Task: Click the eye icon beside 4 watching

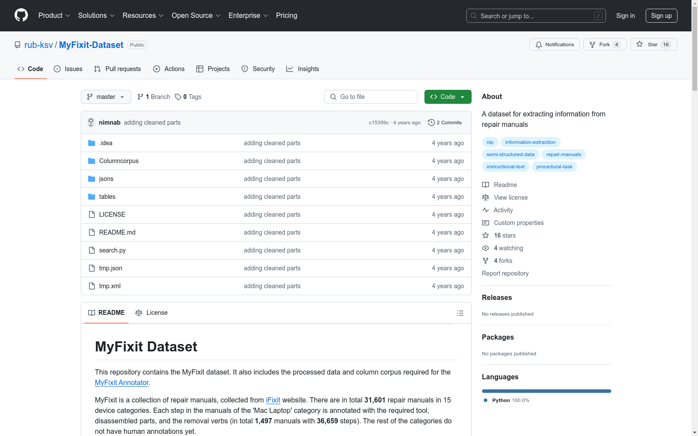Action: coord(486,248)
